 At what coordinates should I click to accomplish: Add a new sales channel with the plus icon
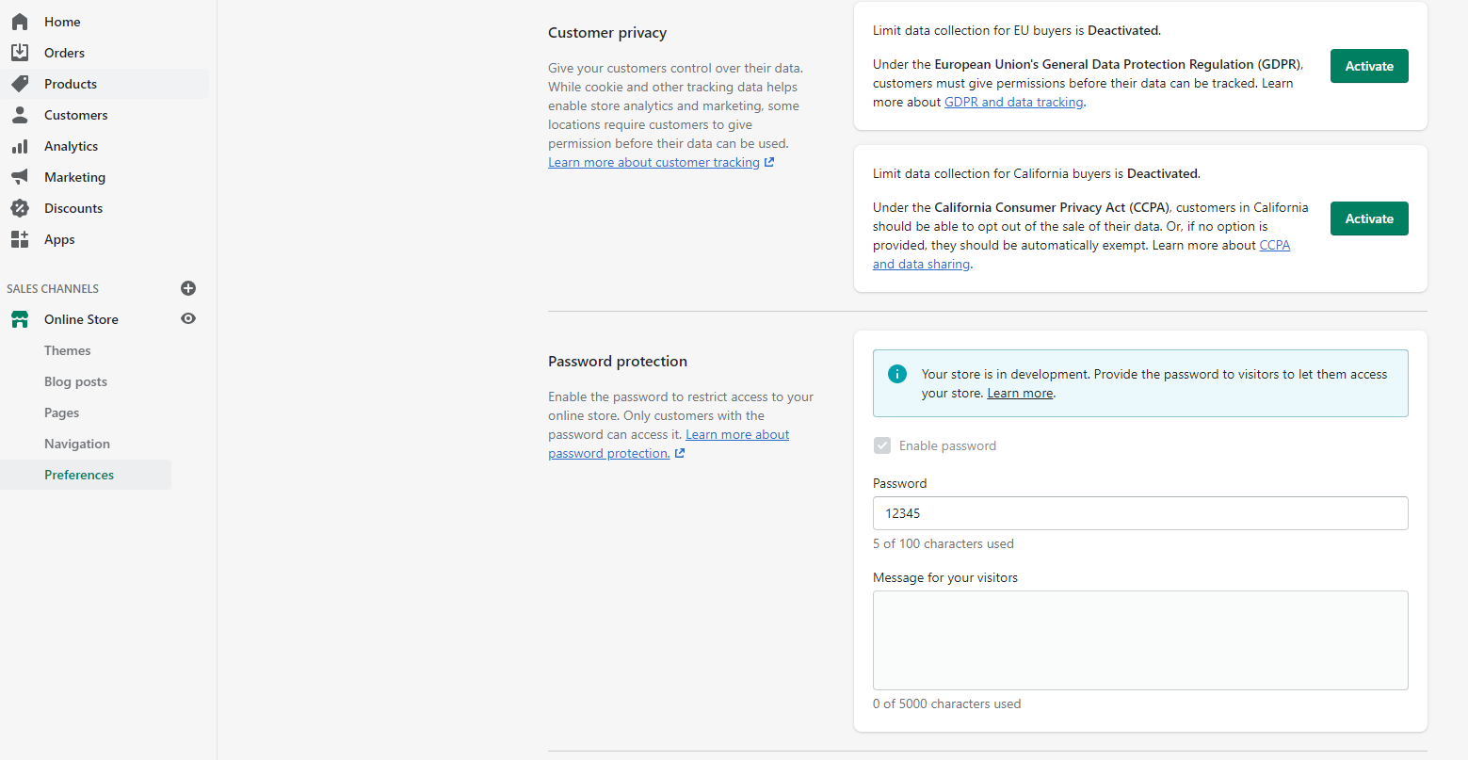click(x=188, y=288)
